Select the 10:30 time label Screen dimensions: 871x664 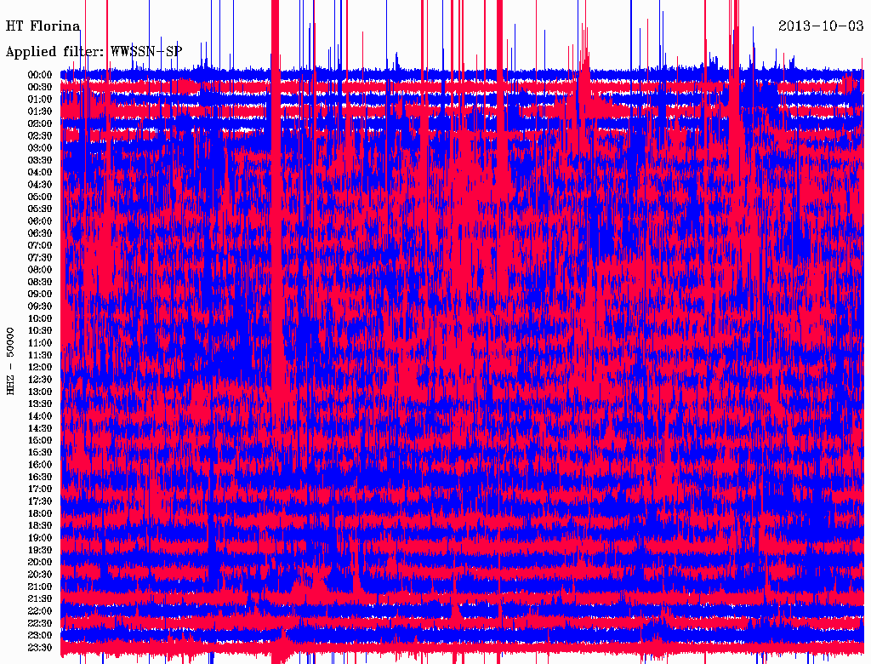tap(40, 330)
